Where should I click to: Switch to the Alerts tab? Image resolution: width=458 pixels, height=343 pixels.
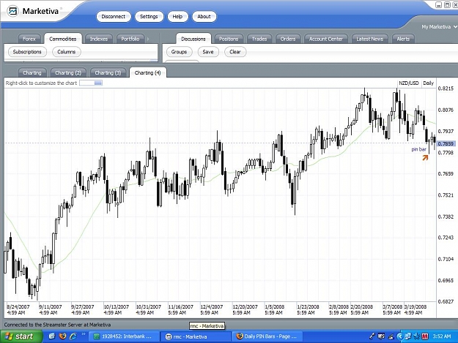[403, 39]
